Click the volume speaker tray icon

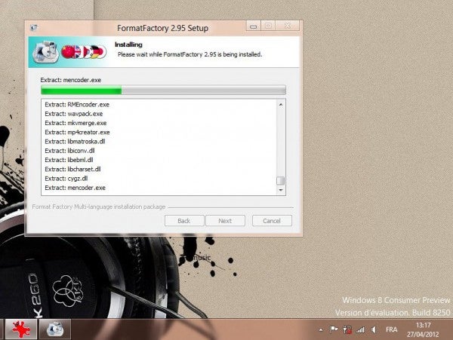pos(374,329)
